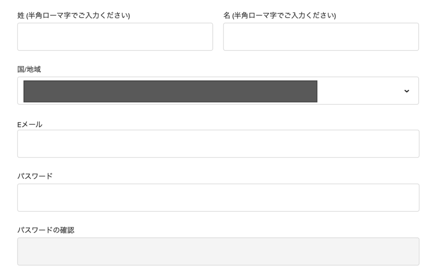The height and width of the screenshot is (270, 439).
Task: Click the selected value in the country combo box
Action: coord(170,91)
